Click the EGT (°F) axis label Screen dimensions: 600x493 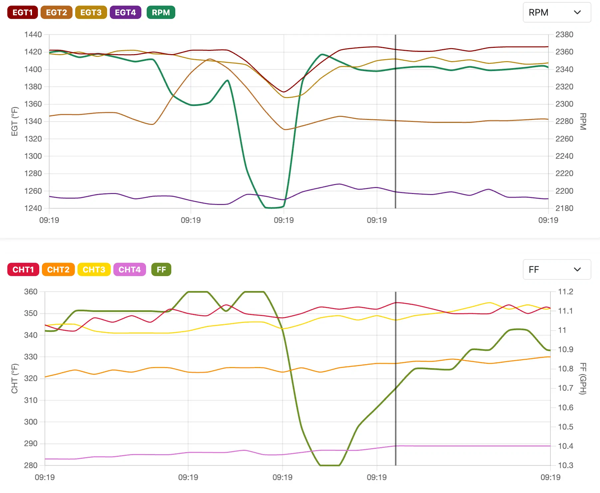15,121
